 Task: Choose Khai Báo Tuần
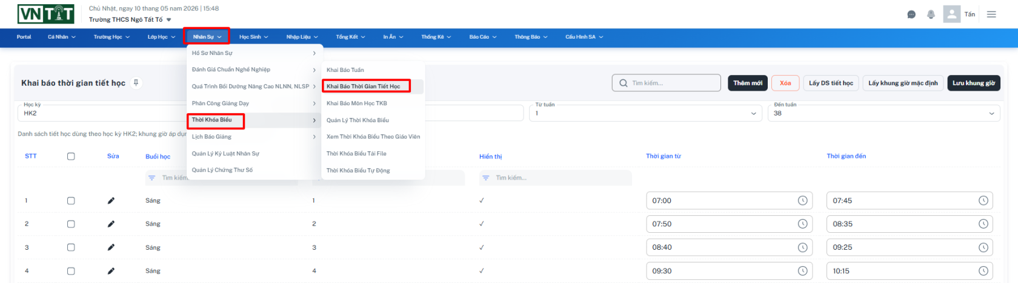pos(373,70)
